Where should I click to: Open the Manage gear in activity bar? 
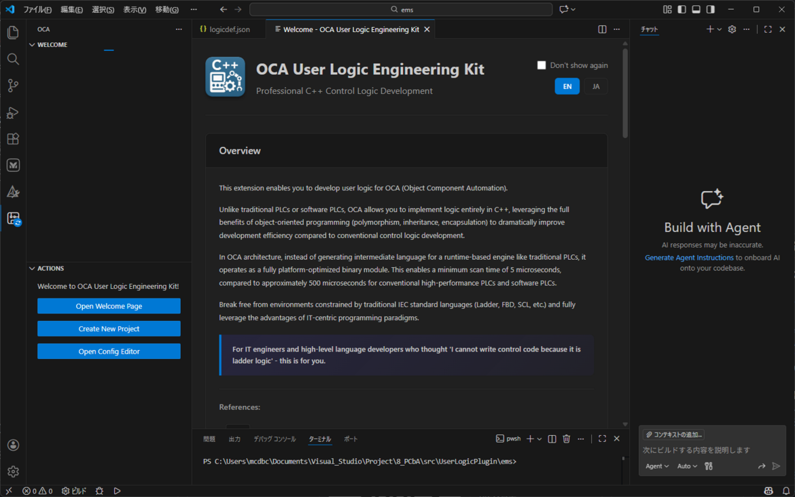(13, 471)
